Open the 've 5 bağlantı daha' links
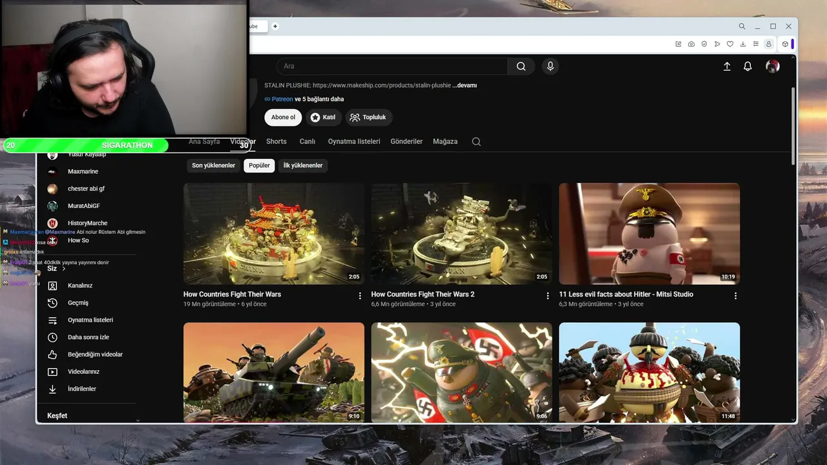Screen dimensions: 827x465 tap(319, 99)
